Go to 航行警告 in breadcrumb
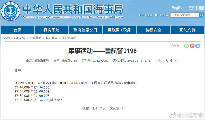The width and height of the screenshot is (205, 120). coord(51,38)
